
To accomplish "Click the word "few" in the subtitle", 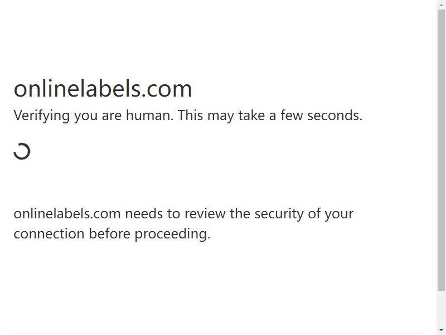I will (x=292, y=116).
